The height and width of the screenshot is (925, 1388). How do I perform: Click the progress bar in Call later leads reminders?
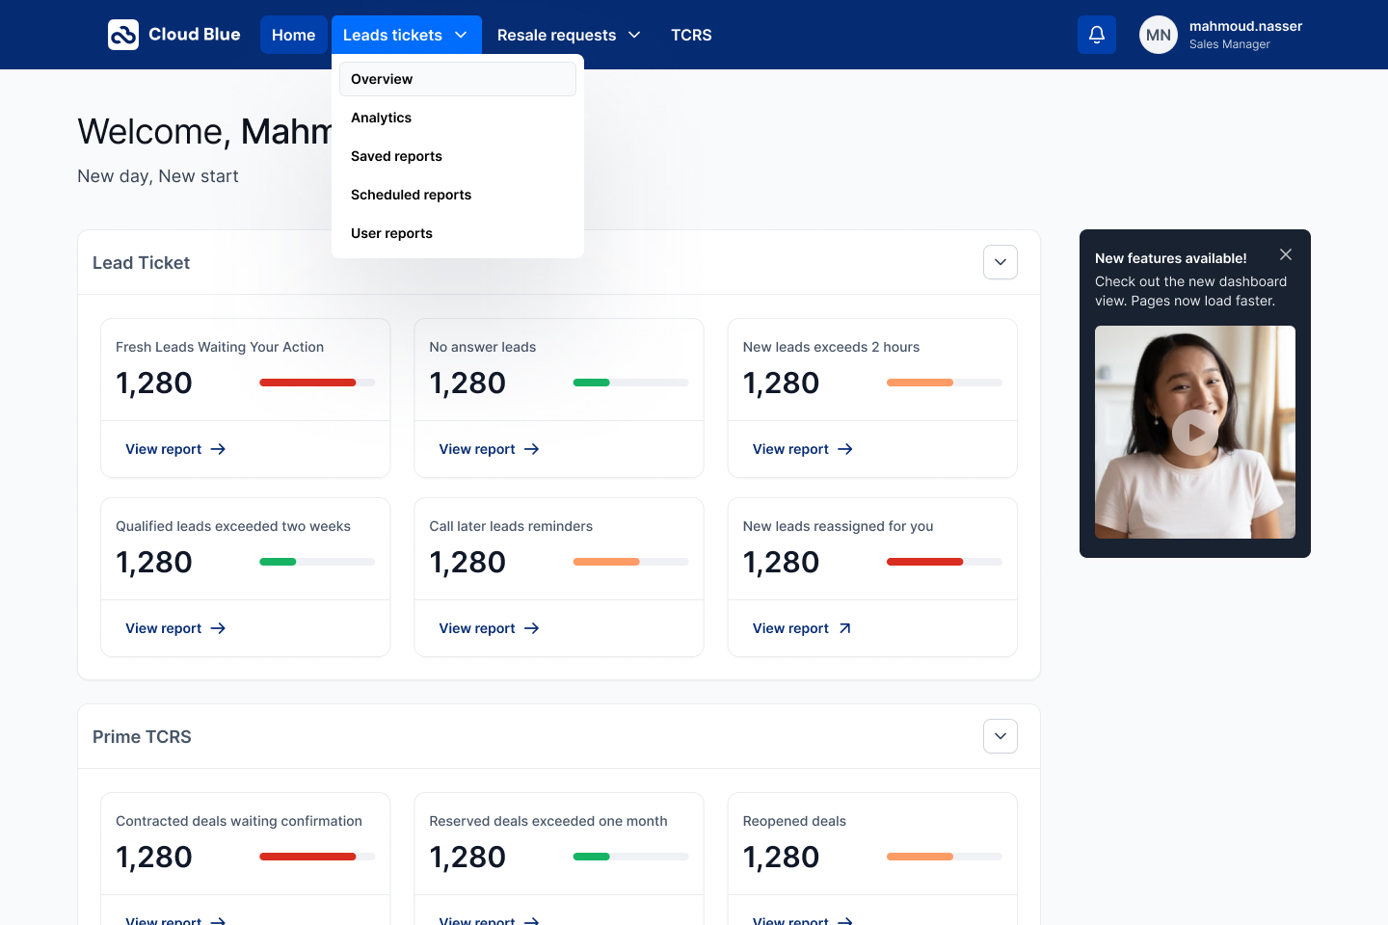click(x=630, y=562)
